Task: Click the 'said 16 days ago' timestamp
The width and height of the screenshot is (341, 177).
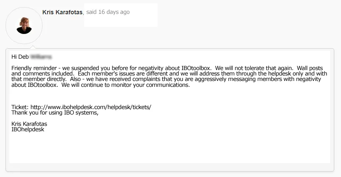Action: 108,12
